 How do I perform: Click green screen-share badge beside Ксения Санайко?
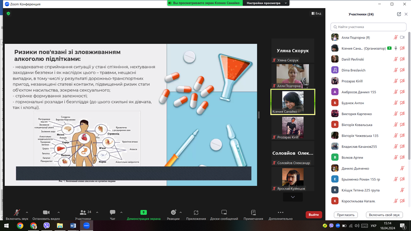[x=389, y=48]
